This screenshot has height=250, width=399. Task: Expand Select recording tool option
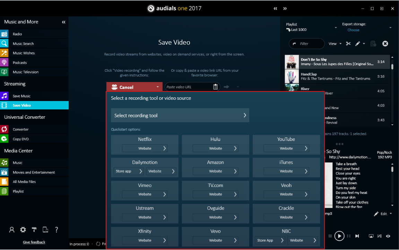[x=180, y=115]
